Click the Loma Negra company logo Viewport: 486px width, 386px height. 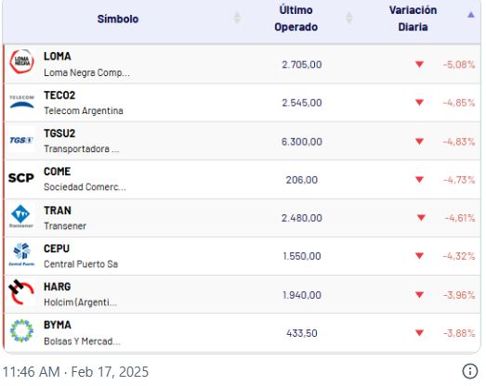(21, 61)
